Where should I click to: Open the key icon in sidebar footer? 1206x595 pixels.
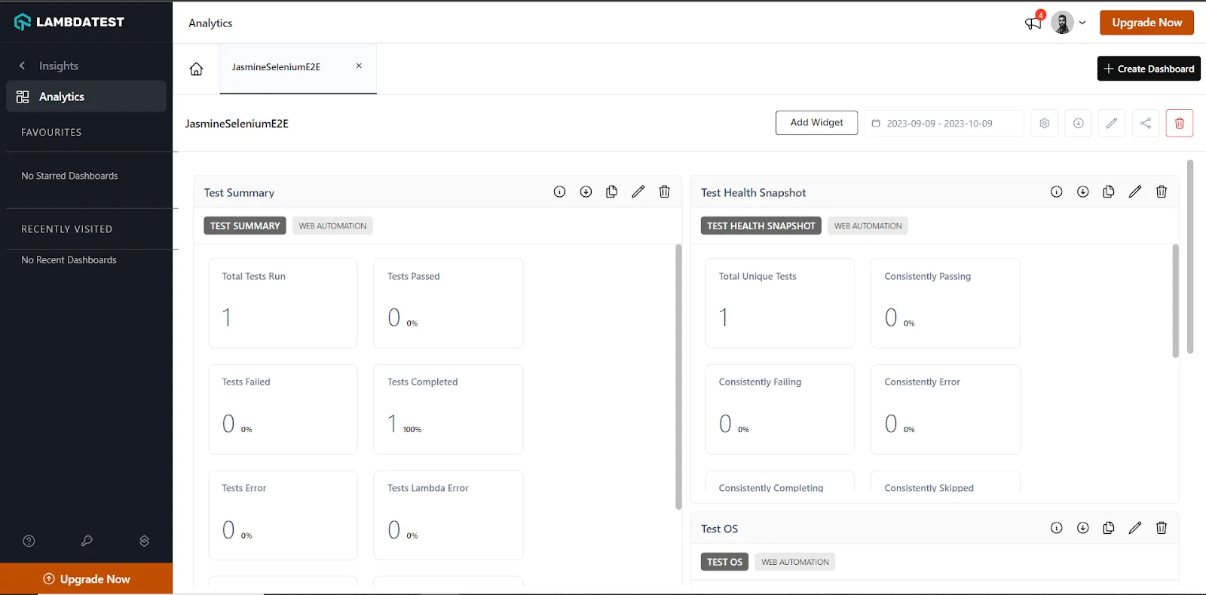[87, 541]
